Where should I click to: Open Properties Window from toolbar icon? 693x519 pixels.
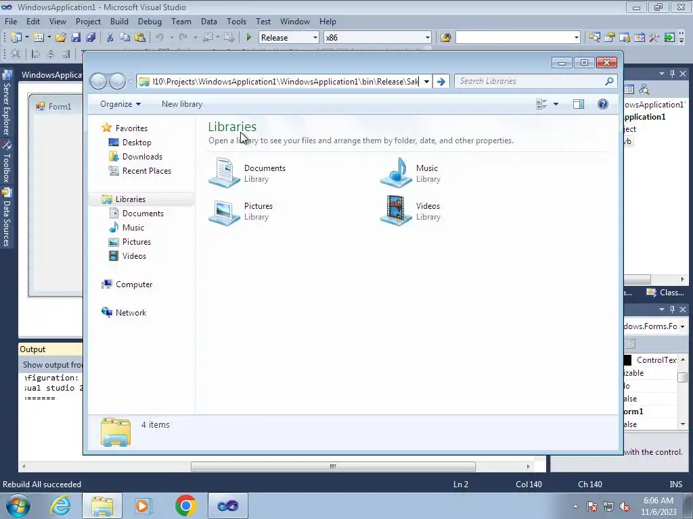pyautogui.click(x=610, y=38)
